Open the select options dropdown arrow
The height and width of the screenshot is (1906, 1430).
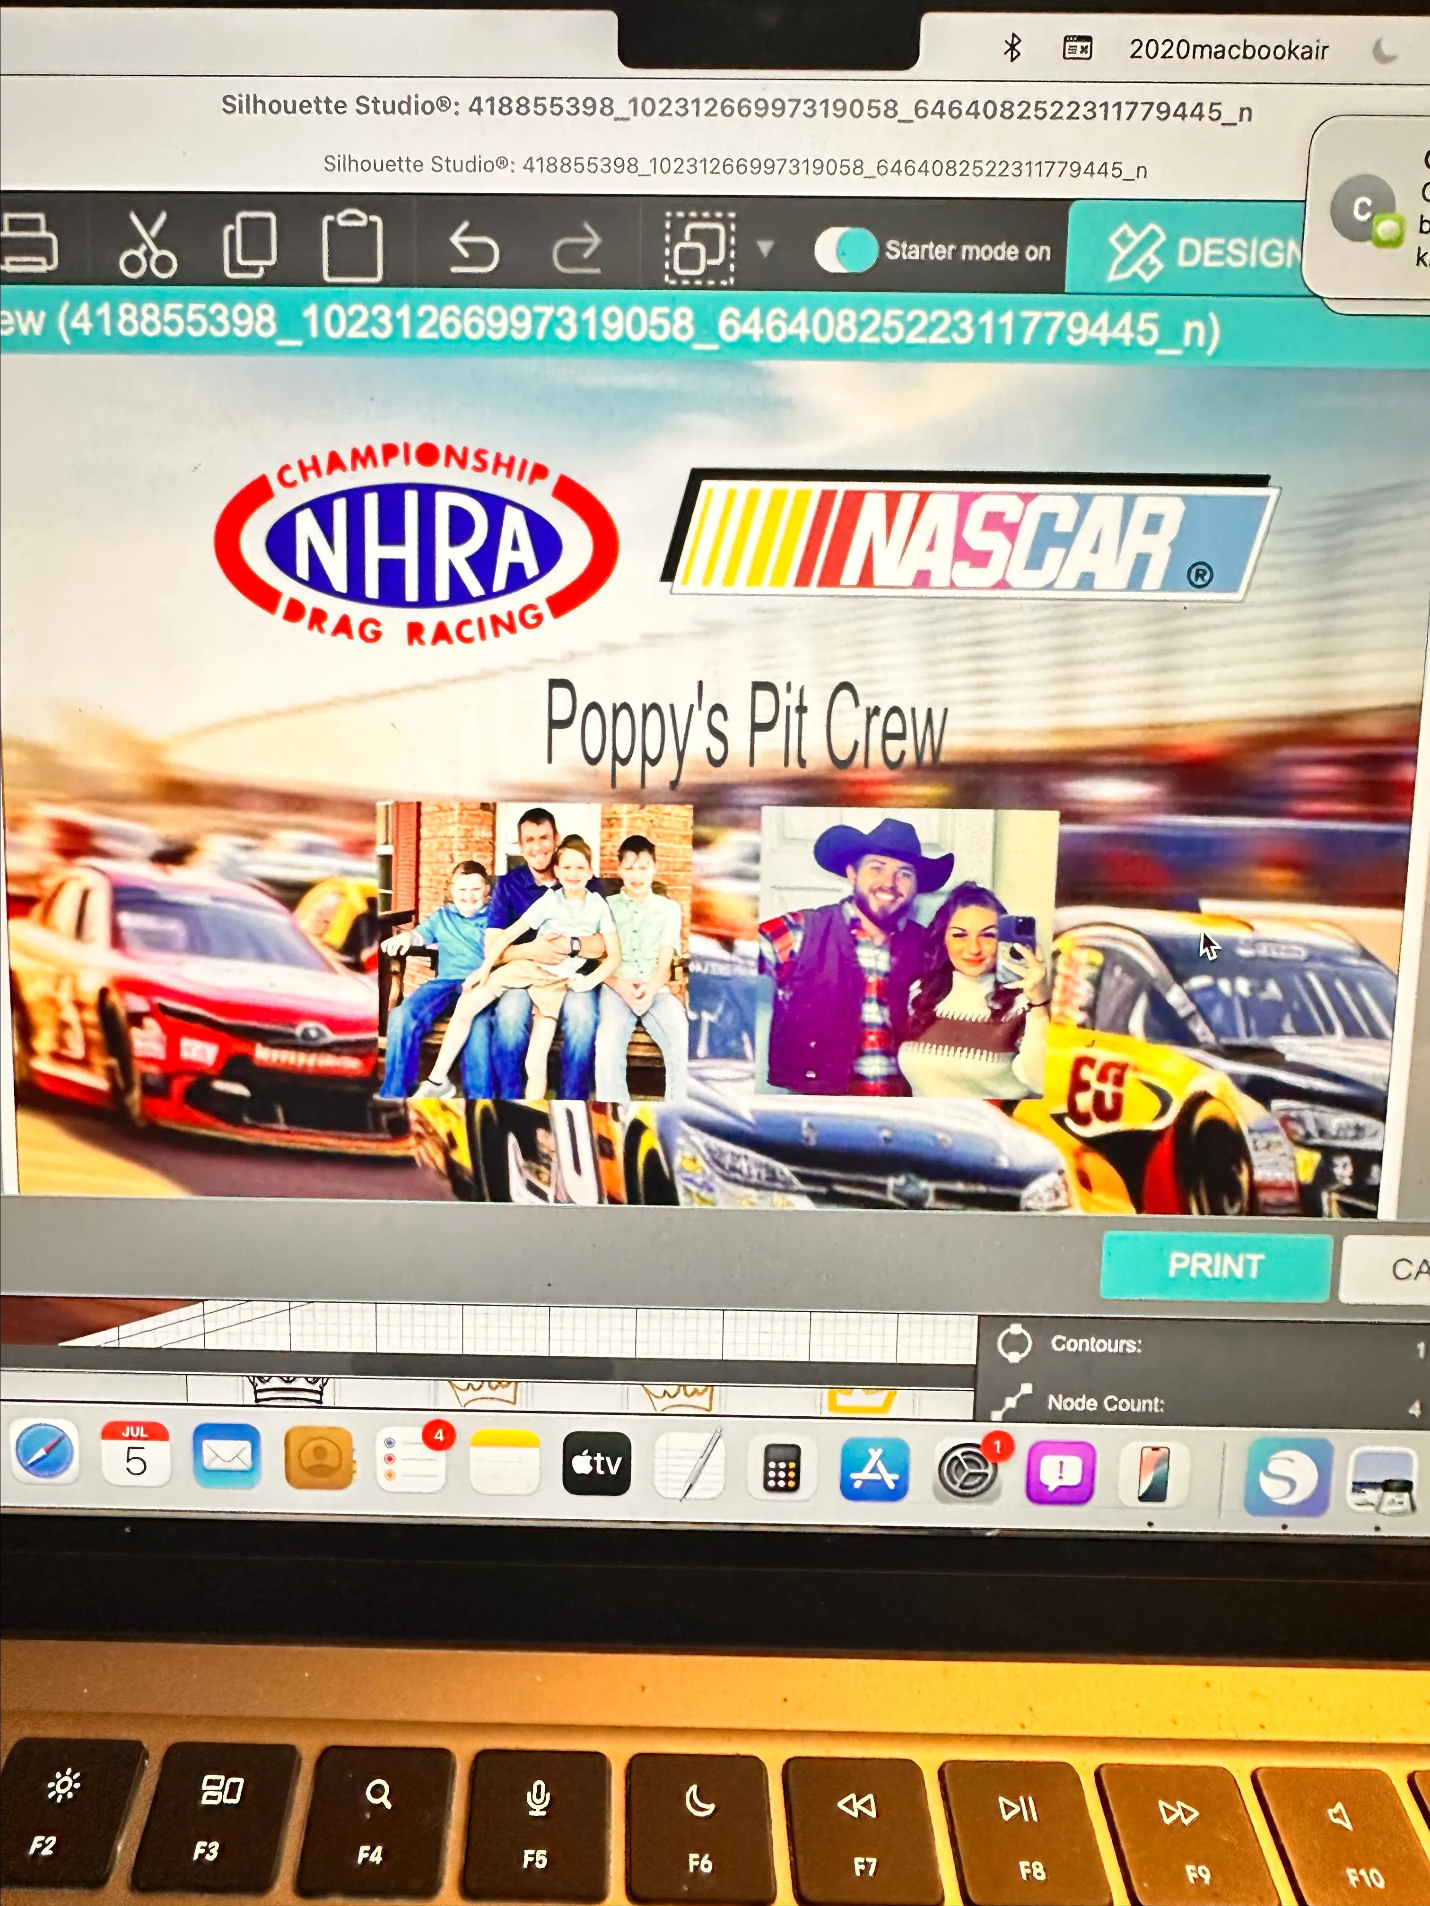click(765, 249)
